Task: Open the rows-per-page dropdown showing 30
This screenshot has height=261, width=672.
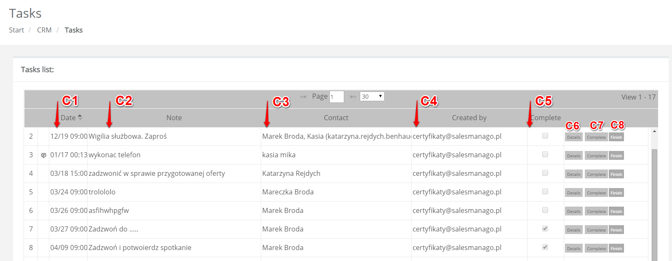Action: pos(372,97)
